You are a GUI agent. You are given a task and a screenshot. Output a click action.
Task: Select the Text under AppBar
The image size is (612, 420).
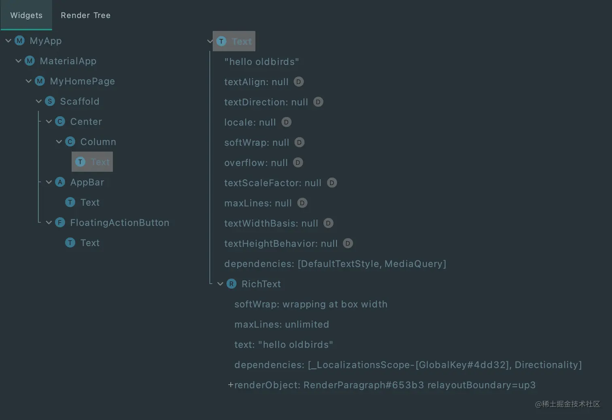(89, 202)
